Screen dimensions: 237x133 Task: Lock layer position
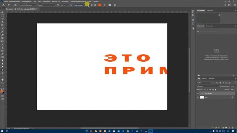[x=210, y=89]
